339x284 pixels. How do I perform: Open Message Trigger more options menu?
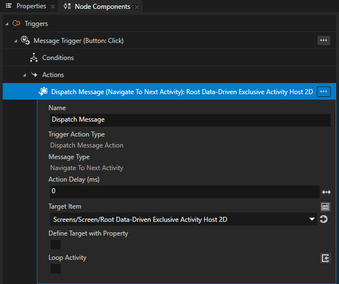(x=324, y=40)
